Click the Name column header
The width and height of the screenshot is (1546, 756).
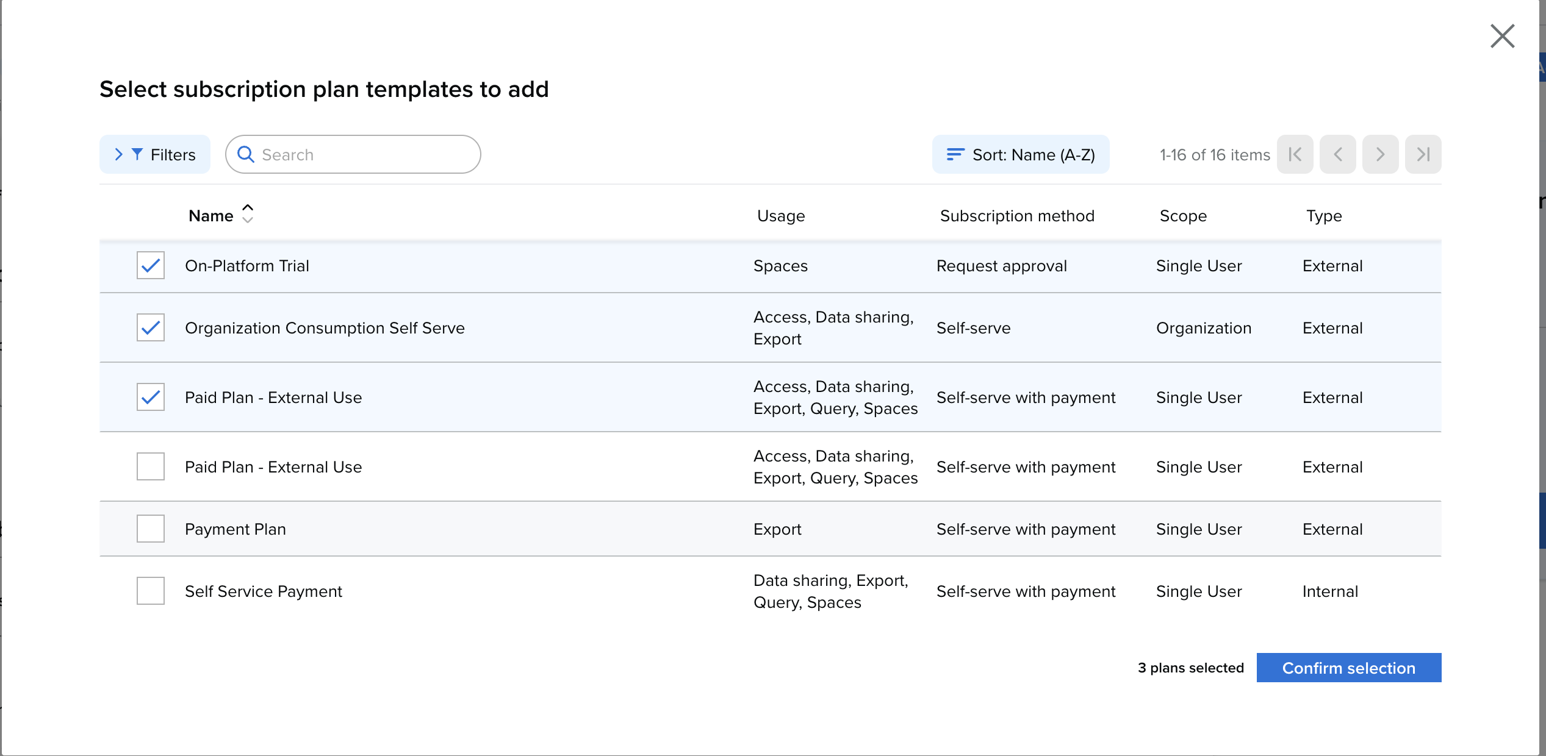210,216
